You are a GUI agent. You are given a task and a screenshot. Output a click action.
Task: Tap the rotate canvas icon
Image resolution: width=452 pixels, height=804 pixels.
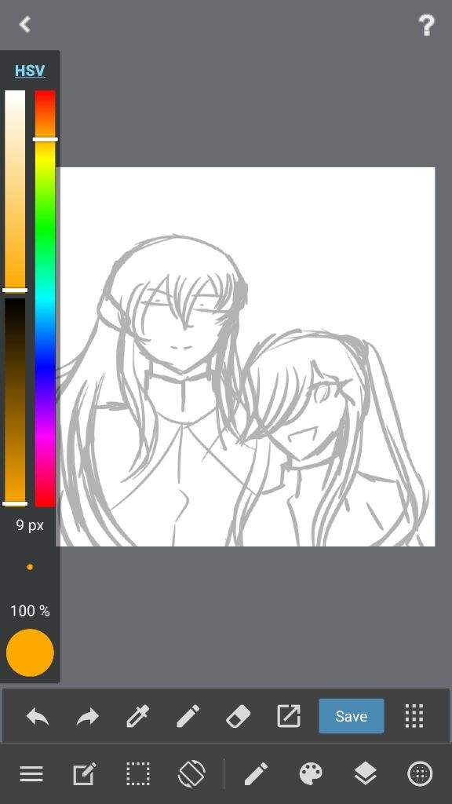[x=191, y=773]
